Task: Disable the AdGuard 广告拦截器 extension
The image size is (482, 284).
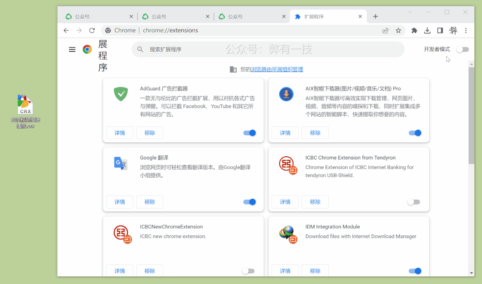Action: [250, 133]
